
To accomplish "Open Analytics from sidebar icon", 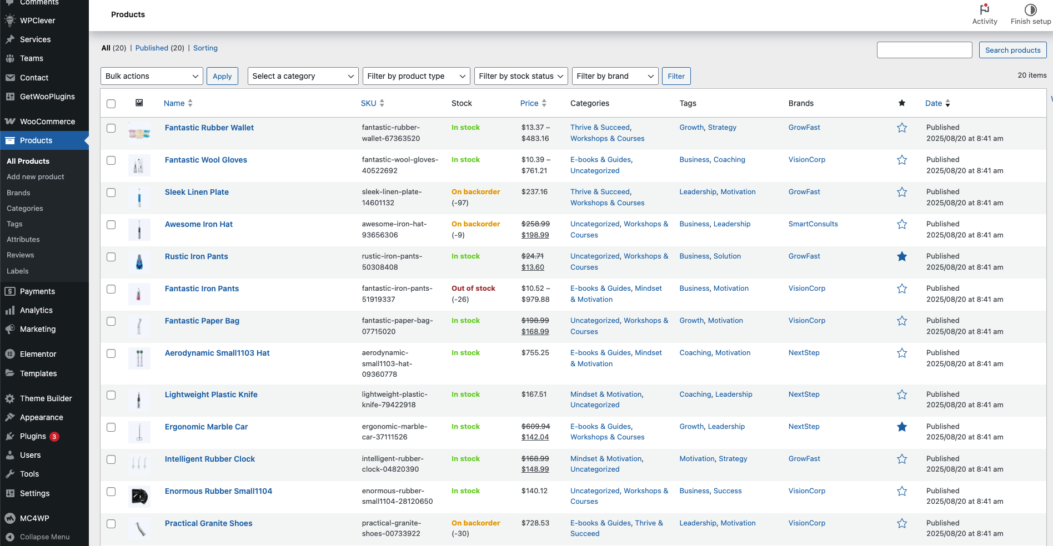I will [x=10, y=310].
